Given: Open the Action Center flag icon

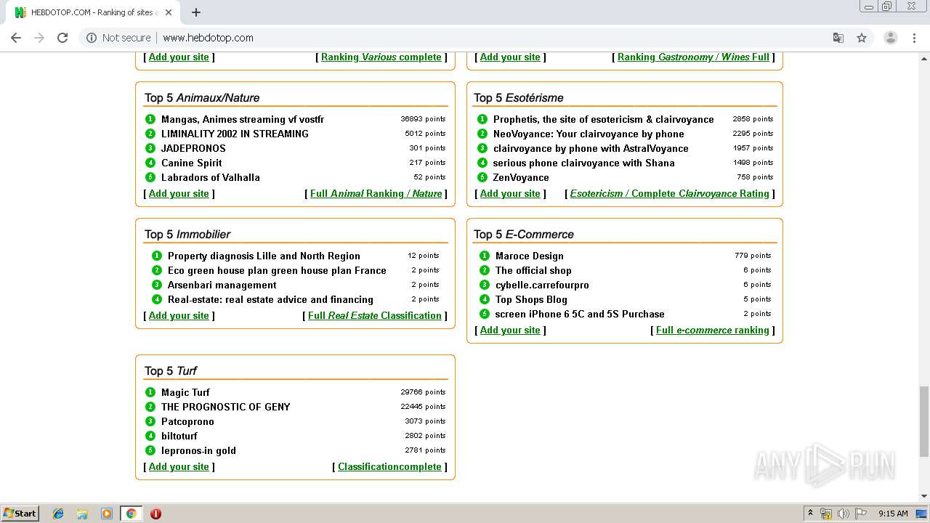Looking at the screenshot, I should (861, 514).
